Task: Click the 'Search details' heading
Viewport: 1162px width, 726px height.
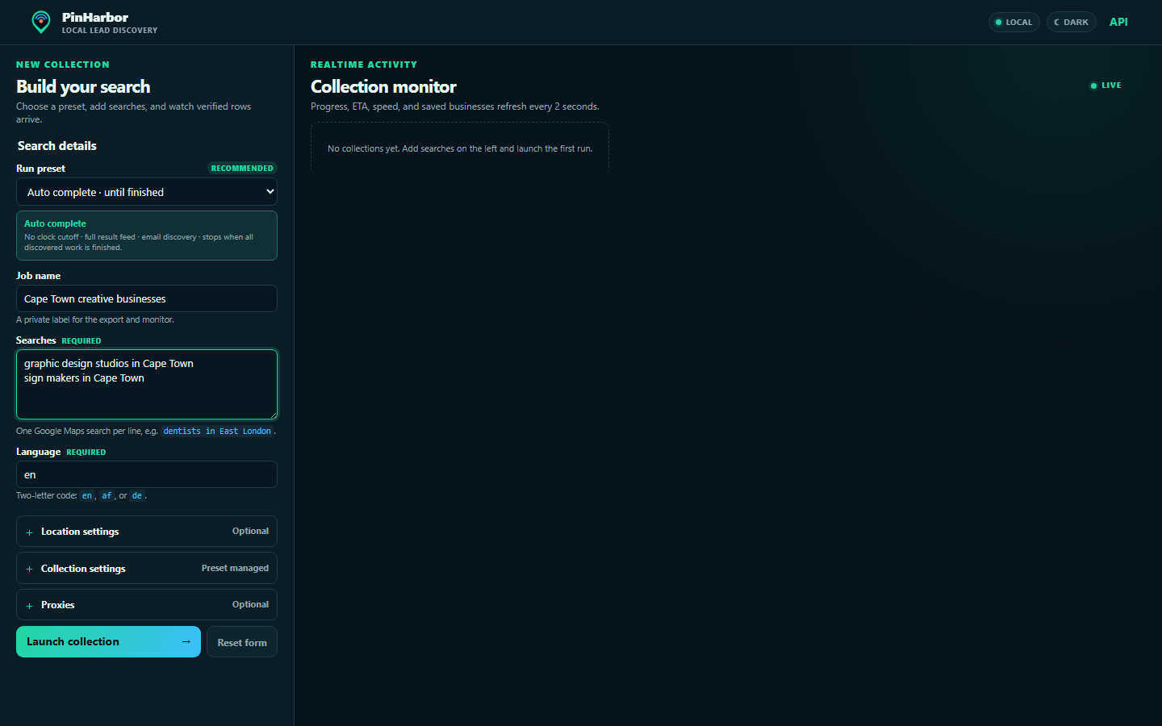Action: (x=57, y=146)
